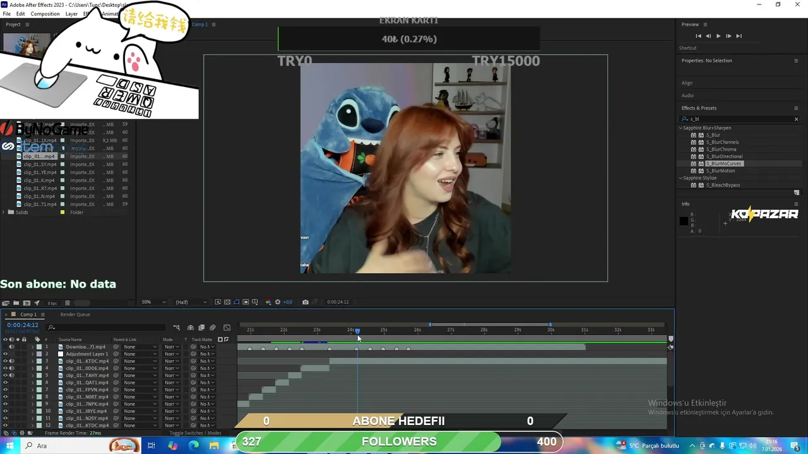This screenshot has width=808, height=454.
Task: Step to previous frame in Preview
Action: [x=708, y=36]
